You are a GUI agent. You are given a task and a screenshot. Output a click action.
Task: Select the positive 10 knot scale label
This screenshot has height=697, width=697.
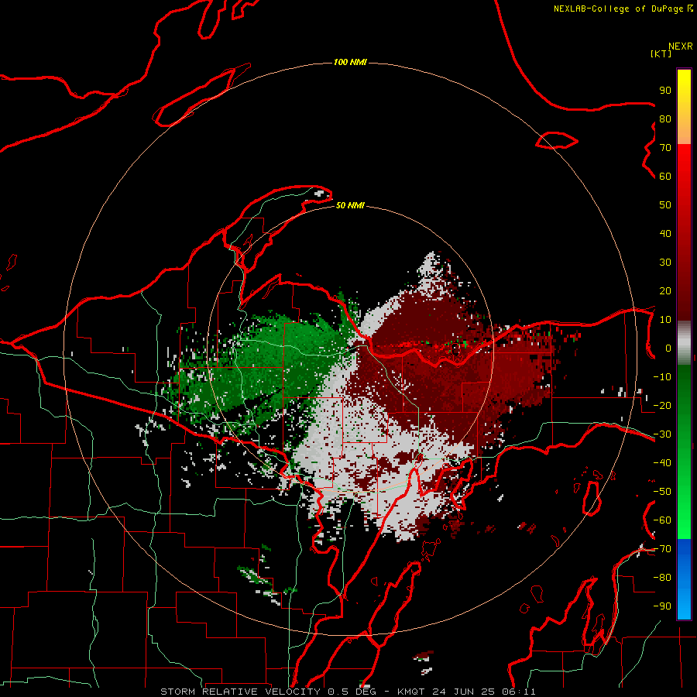click(665, 320)
